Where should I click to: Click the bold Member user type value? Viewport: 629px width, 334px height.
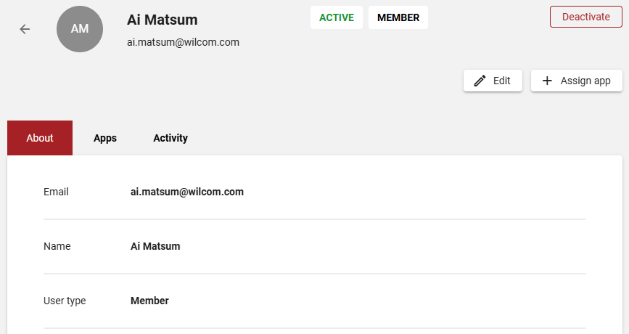pyautogui.click(x=149, y=301)
